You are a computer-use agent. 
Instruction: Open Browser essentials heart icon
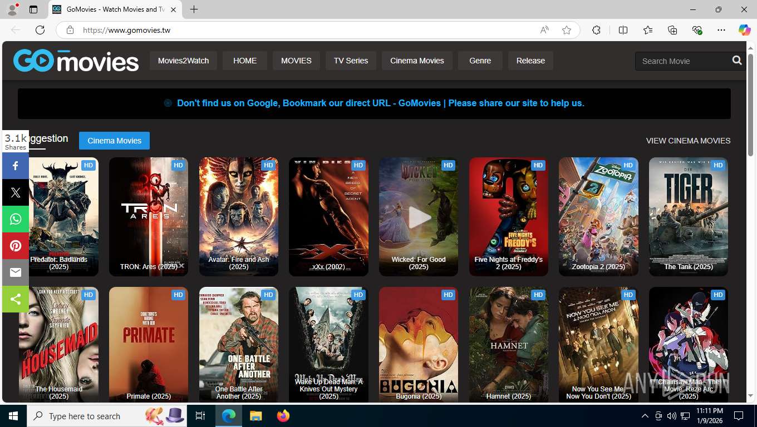[697, 30]
